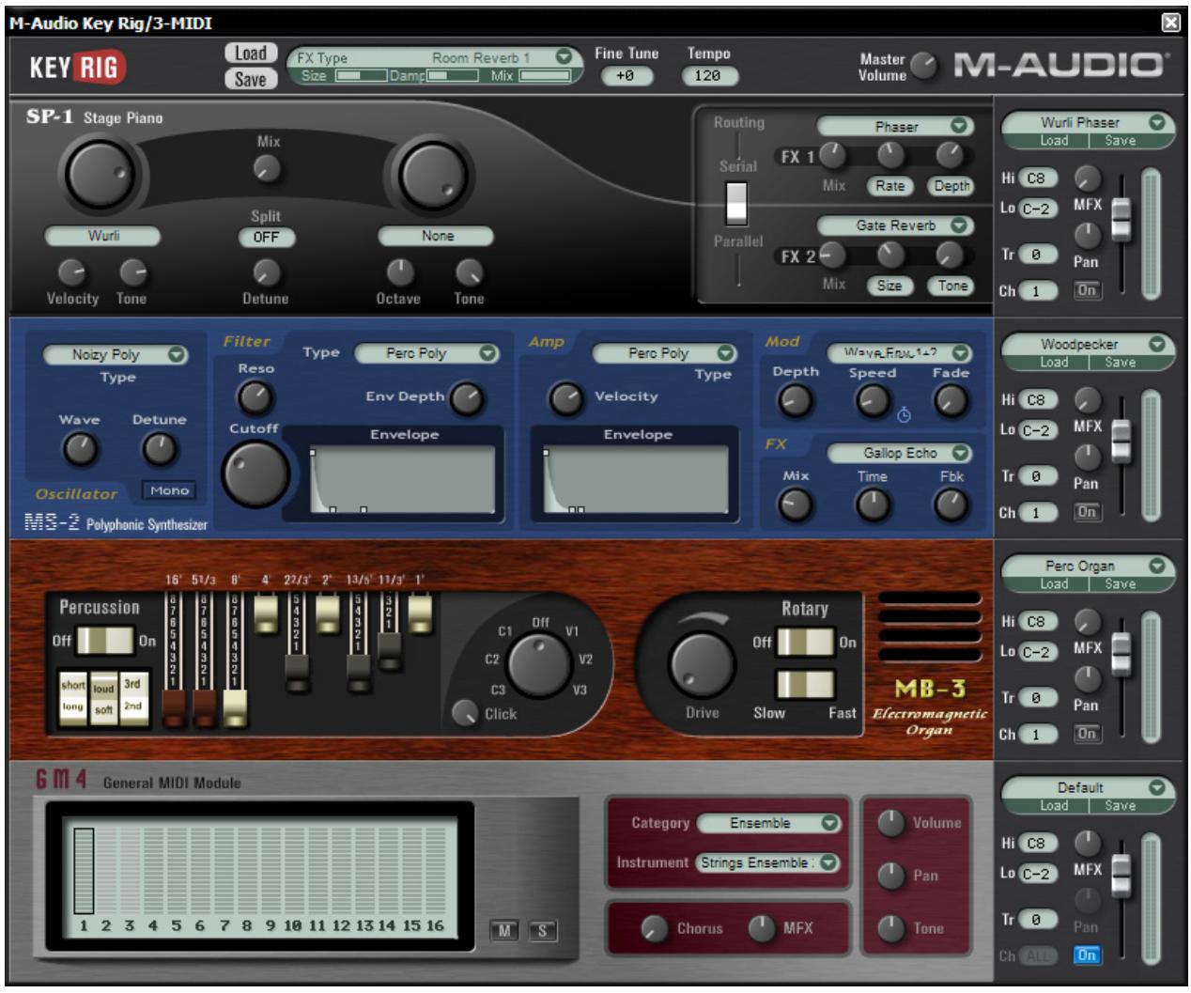Select GM4 channel 1 meter column
This screenshot has width=1191, height=993.
click(84, 870)
